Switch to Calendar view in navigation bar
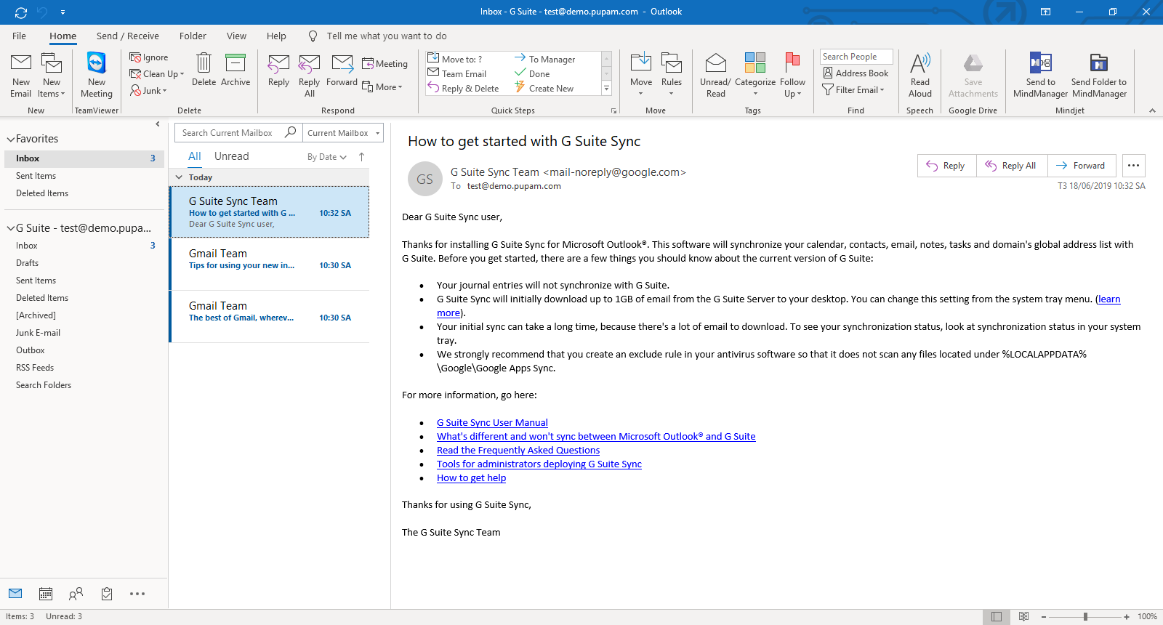Screen dimensions: 1163x625 46,594
